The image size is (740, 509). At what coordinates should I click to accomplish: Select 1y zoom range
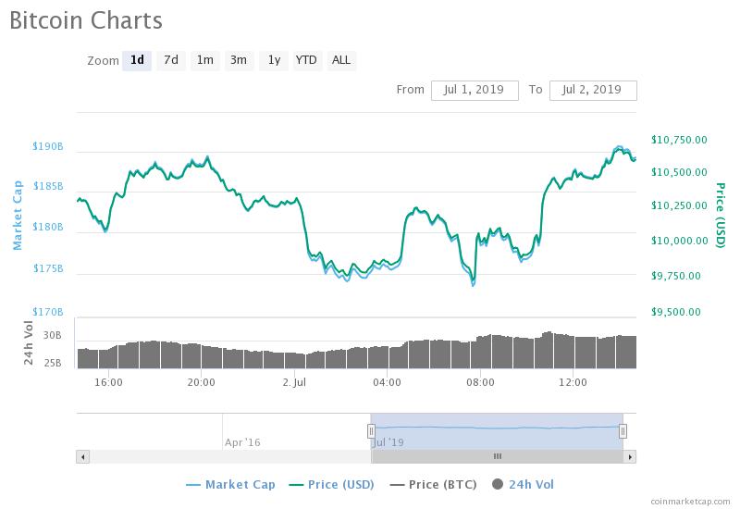(274, 60)
